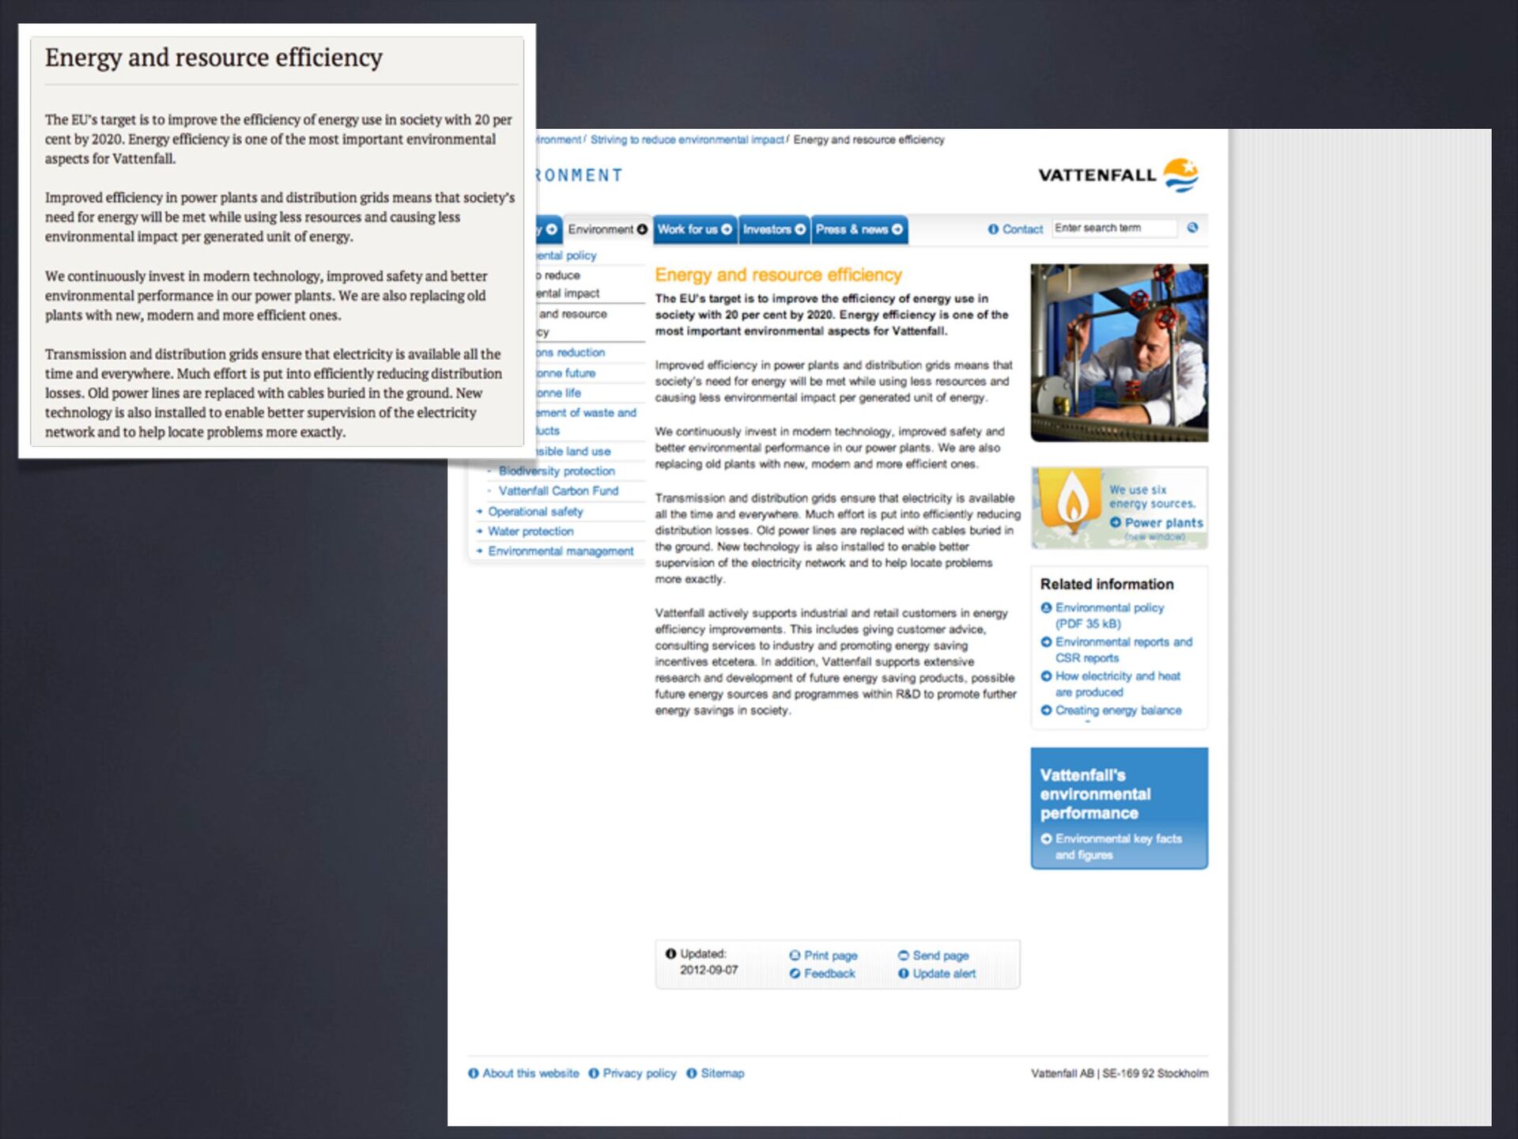Viewport: 1518px width, 1139px height.
Task: Click the reader overlay Energy and resource efficiency title
Action: [x=213, y=58]
